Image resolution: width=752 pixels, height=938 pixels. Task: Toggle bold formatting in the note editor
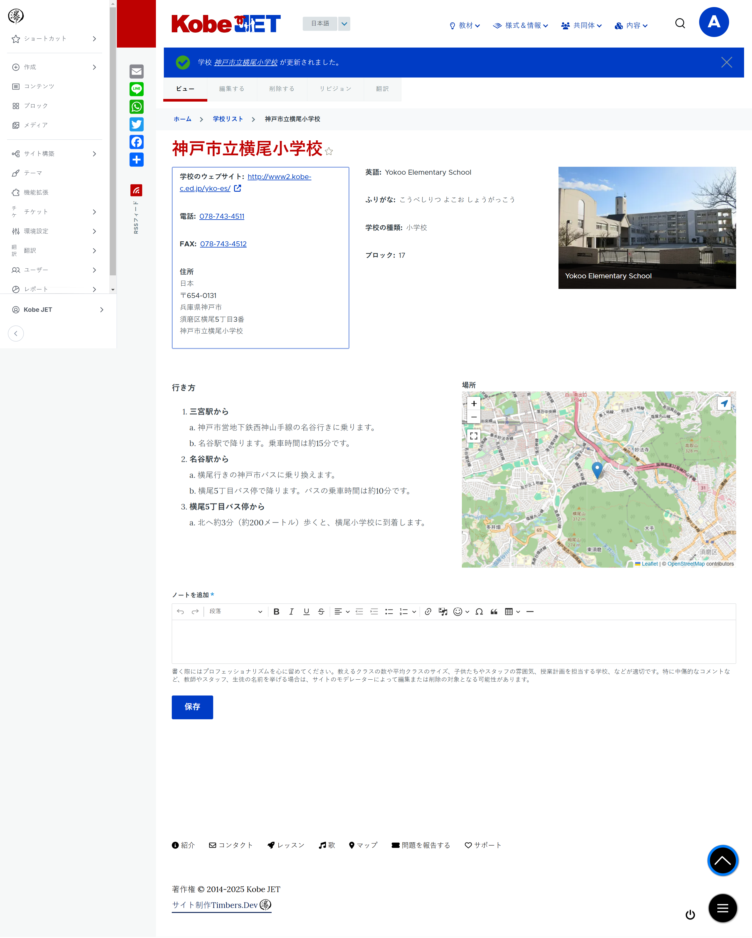pyautogui.click(x=277, y=612)
